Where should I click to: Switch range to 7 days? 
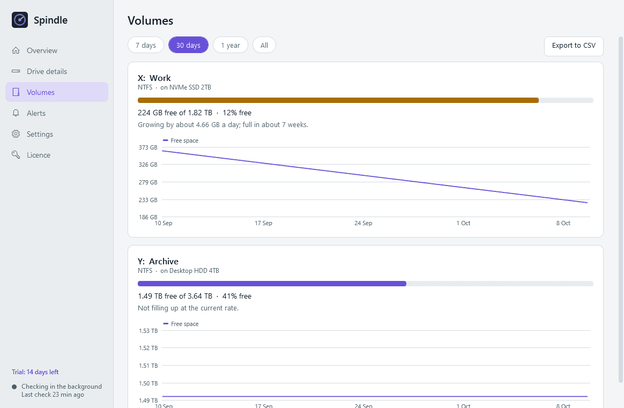pos(146,45)
